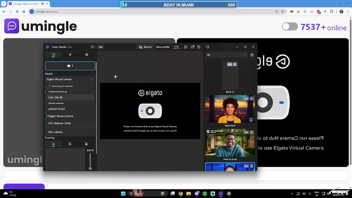Open Chrome from the taskbar

click(x=180, y=194)
